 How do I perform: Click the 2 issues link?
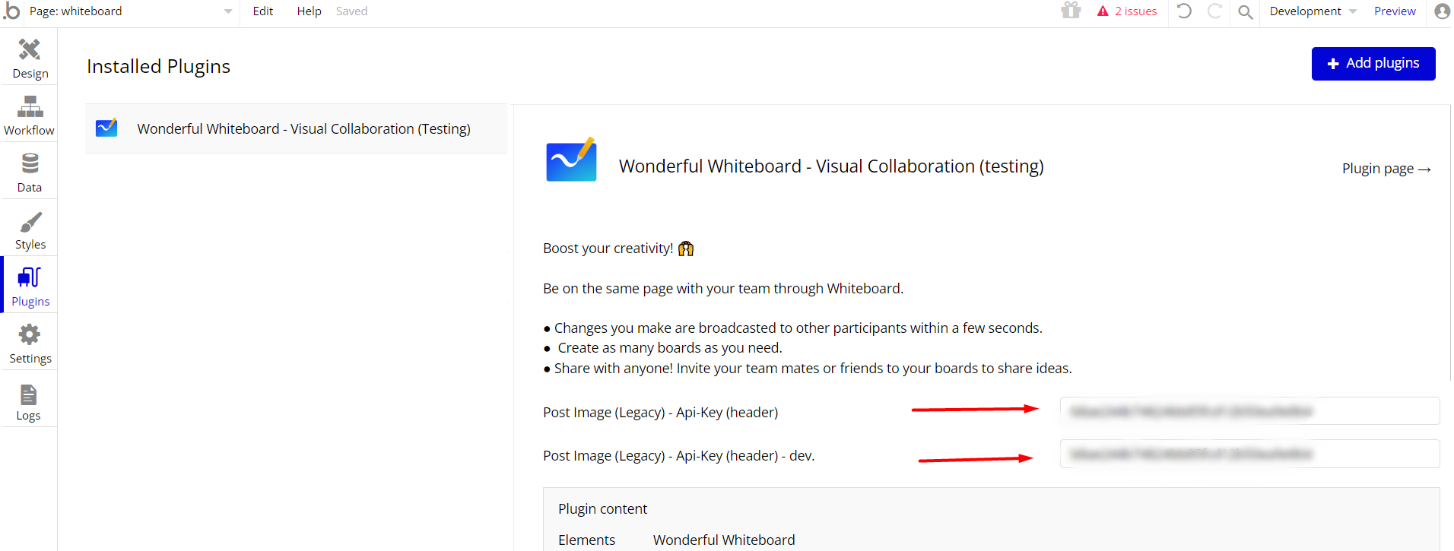tap(1135, 11)
